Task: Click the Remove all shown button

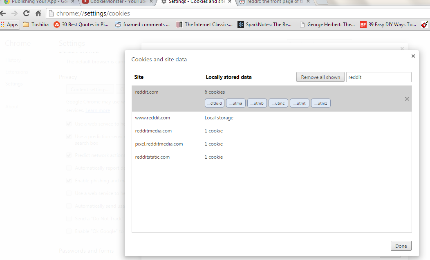Action: [320, 77]
